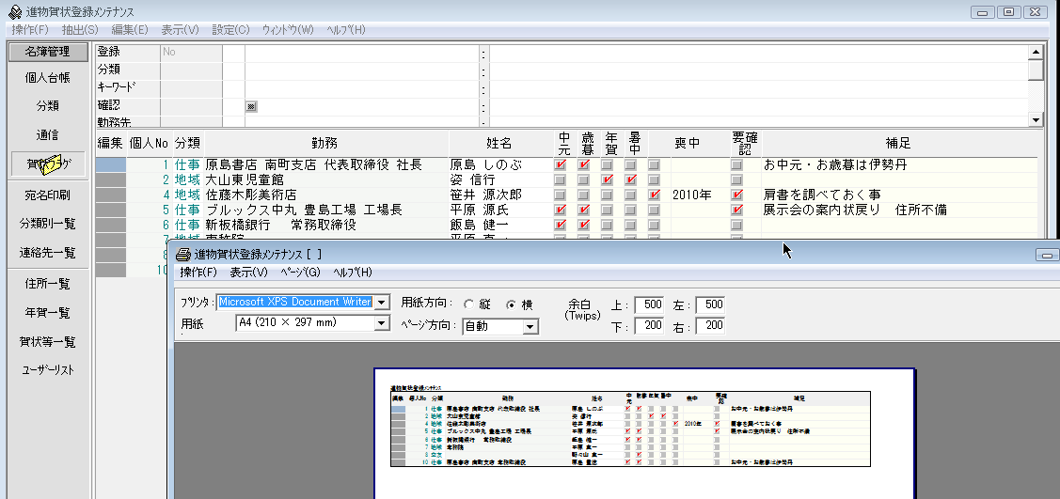Open 連絡先一覧 from the sidebar
This screenshot has width=1060, height=499.
pos(48,253)
